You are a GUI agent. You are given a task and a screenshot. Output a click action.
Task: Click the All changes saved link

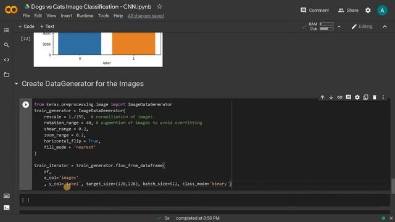146,16
